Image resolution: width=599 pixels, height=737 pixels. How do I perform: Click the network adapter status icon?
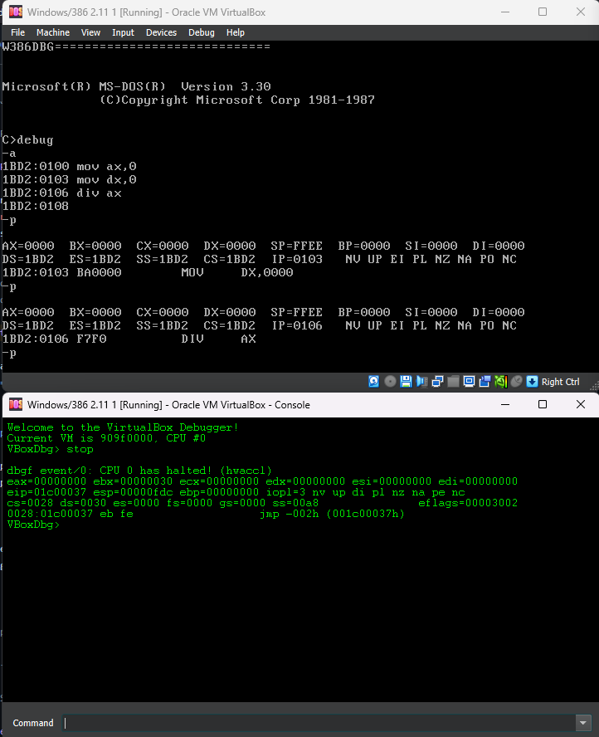click(437, 382)
